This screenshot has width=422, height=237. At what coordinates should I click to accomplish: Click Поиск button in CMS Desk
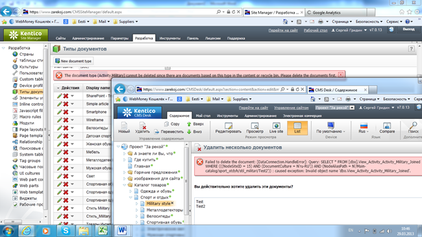tap(413, 128)
